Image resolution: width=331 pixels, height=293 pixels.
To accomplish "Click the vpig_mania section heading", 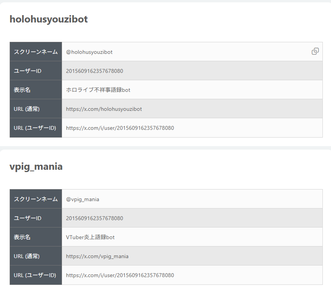I will [36, 167].
